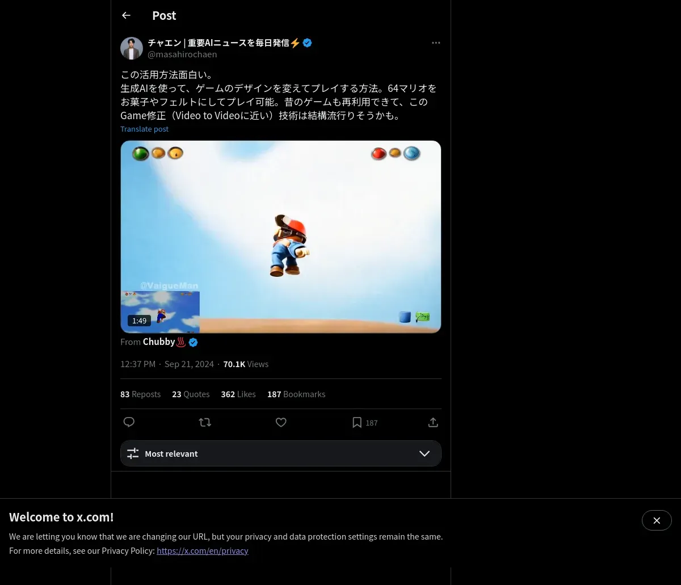Repost using the retweet arrows icon
Screen dimensions: 681x585
(x=205, y=422)
